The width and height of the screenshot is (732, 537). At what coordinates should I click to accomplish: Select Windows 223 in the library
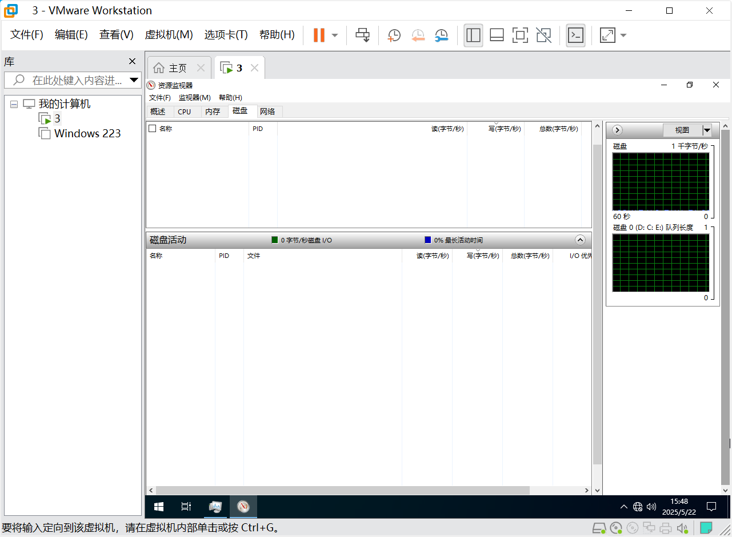87,134
